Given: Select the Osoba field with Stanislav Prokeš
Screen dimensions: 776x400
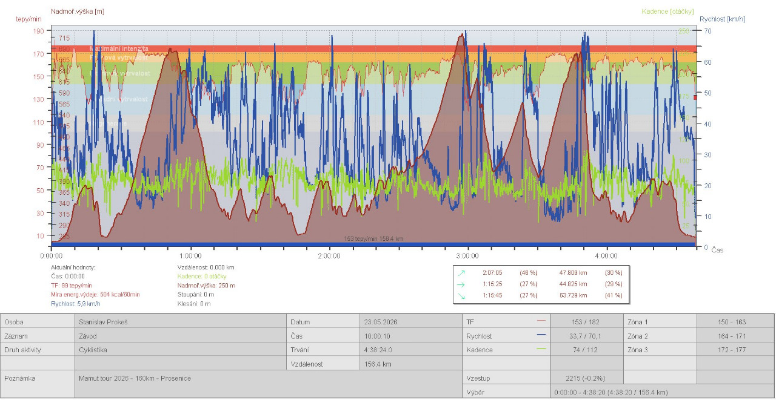Looking at the screenshot, I should coord(180,322).
